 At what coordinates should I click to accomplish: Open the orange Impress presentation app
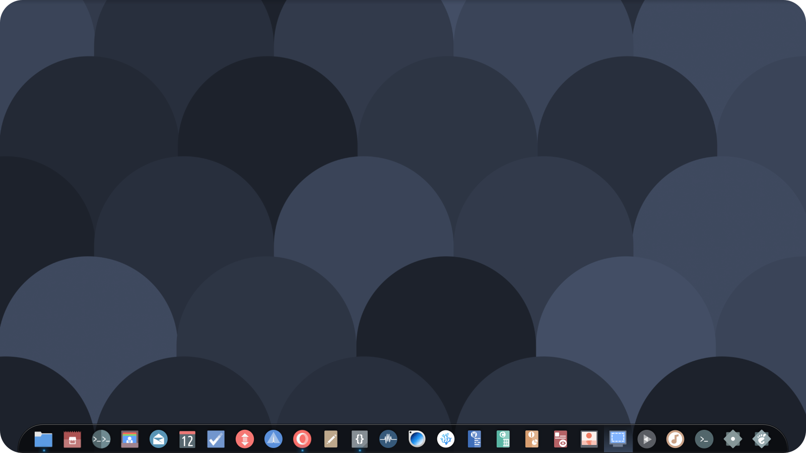(531, 439)
